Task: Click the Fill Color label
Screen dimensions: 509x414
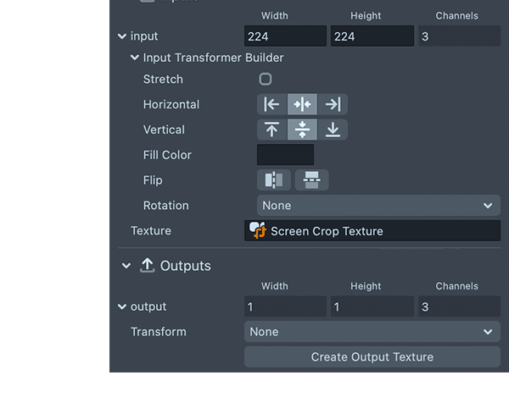Action: [x=167, y=155]
